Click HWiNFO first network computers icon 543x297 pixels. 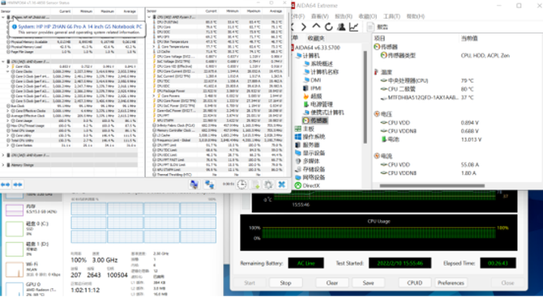click(194, 185)
